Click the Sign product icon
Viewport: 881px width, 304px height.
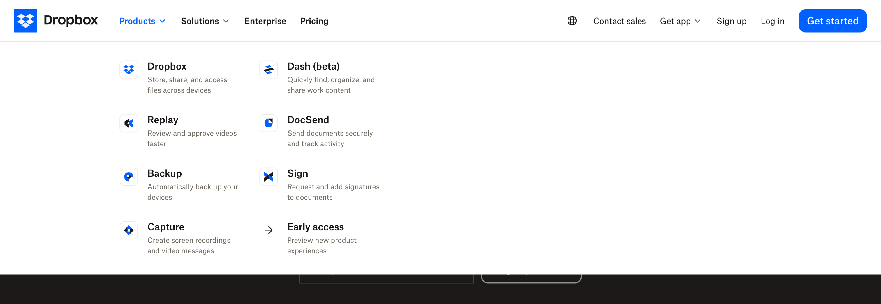coord(269,177)
